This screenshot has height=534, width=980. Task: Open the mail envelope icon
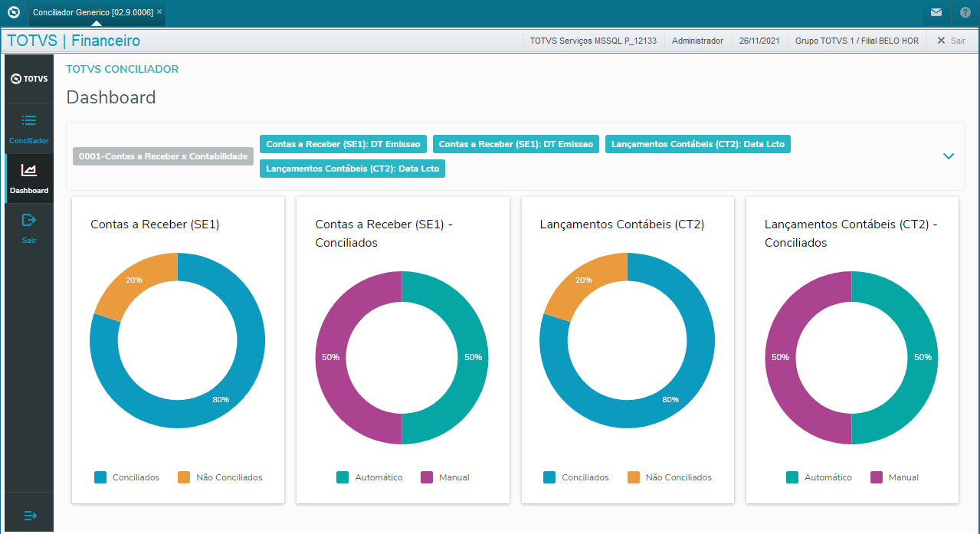point(936,12)
